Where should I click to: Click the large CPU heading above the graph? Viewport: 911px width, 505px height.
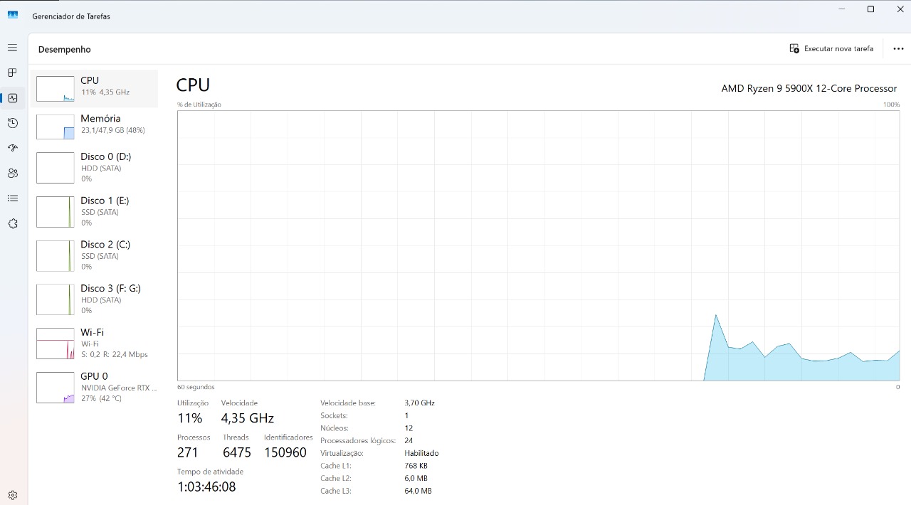click(x=193, y=85)
